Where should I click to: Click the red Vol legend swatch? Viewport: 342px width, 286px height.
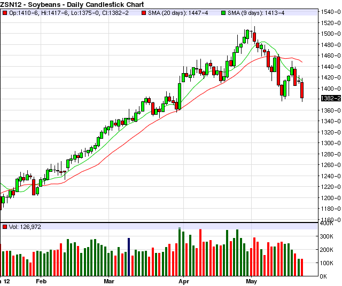click(5, 227)
